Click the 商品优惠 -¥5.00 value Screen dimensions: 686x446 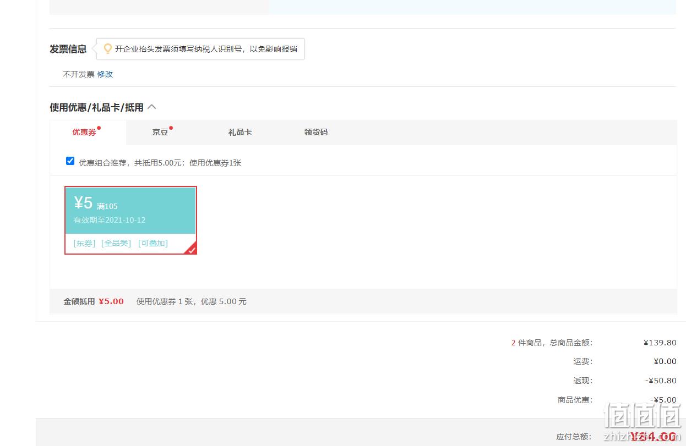click(663, 400)
